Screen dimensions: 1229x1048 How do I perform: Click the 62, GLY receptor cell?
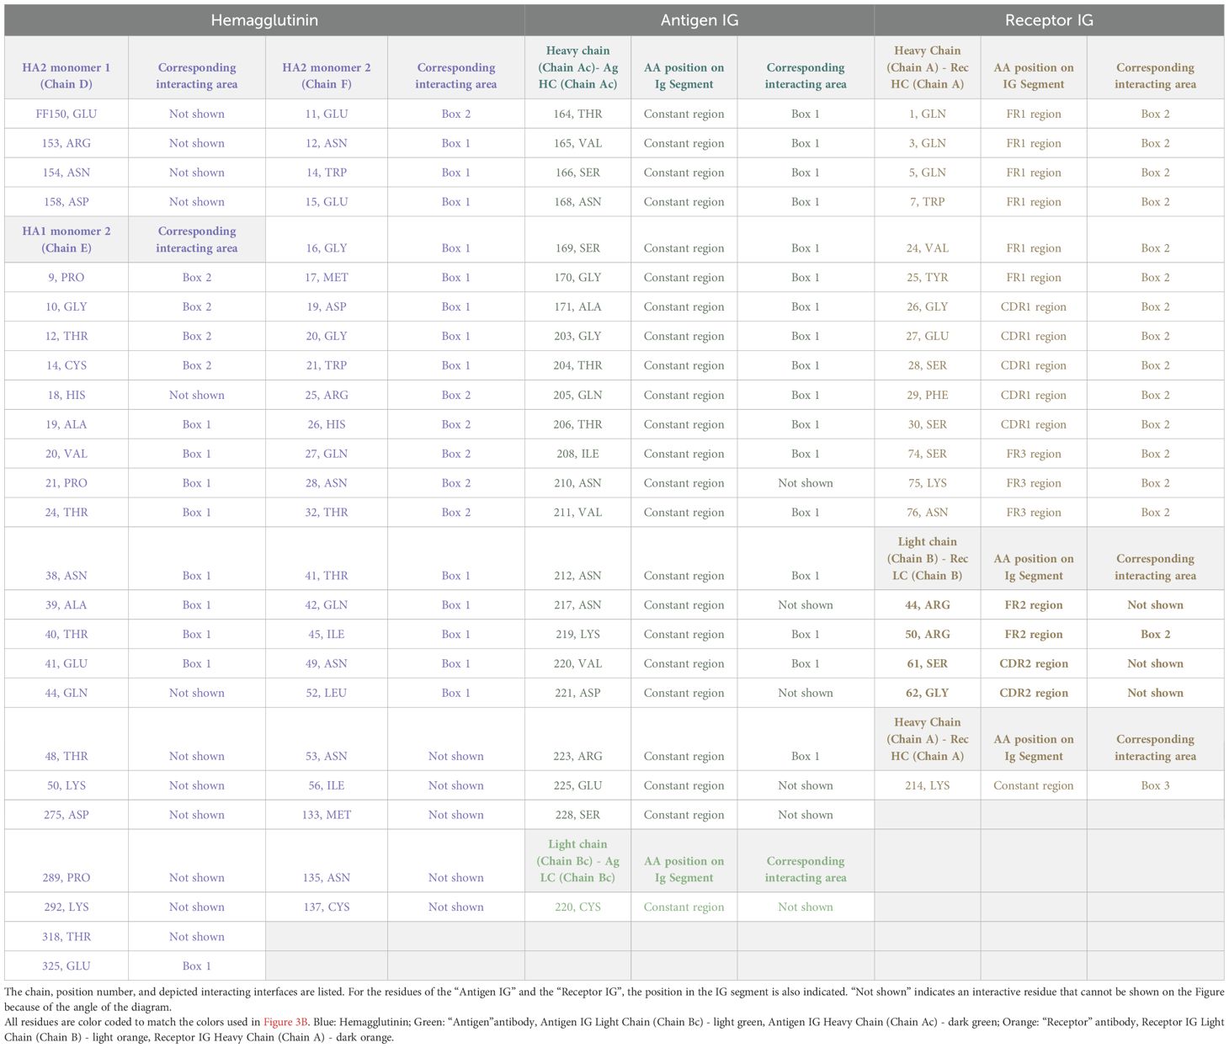click(927, 693)
